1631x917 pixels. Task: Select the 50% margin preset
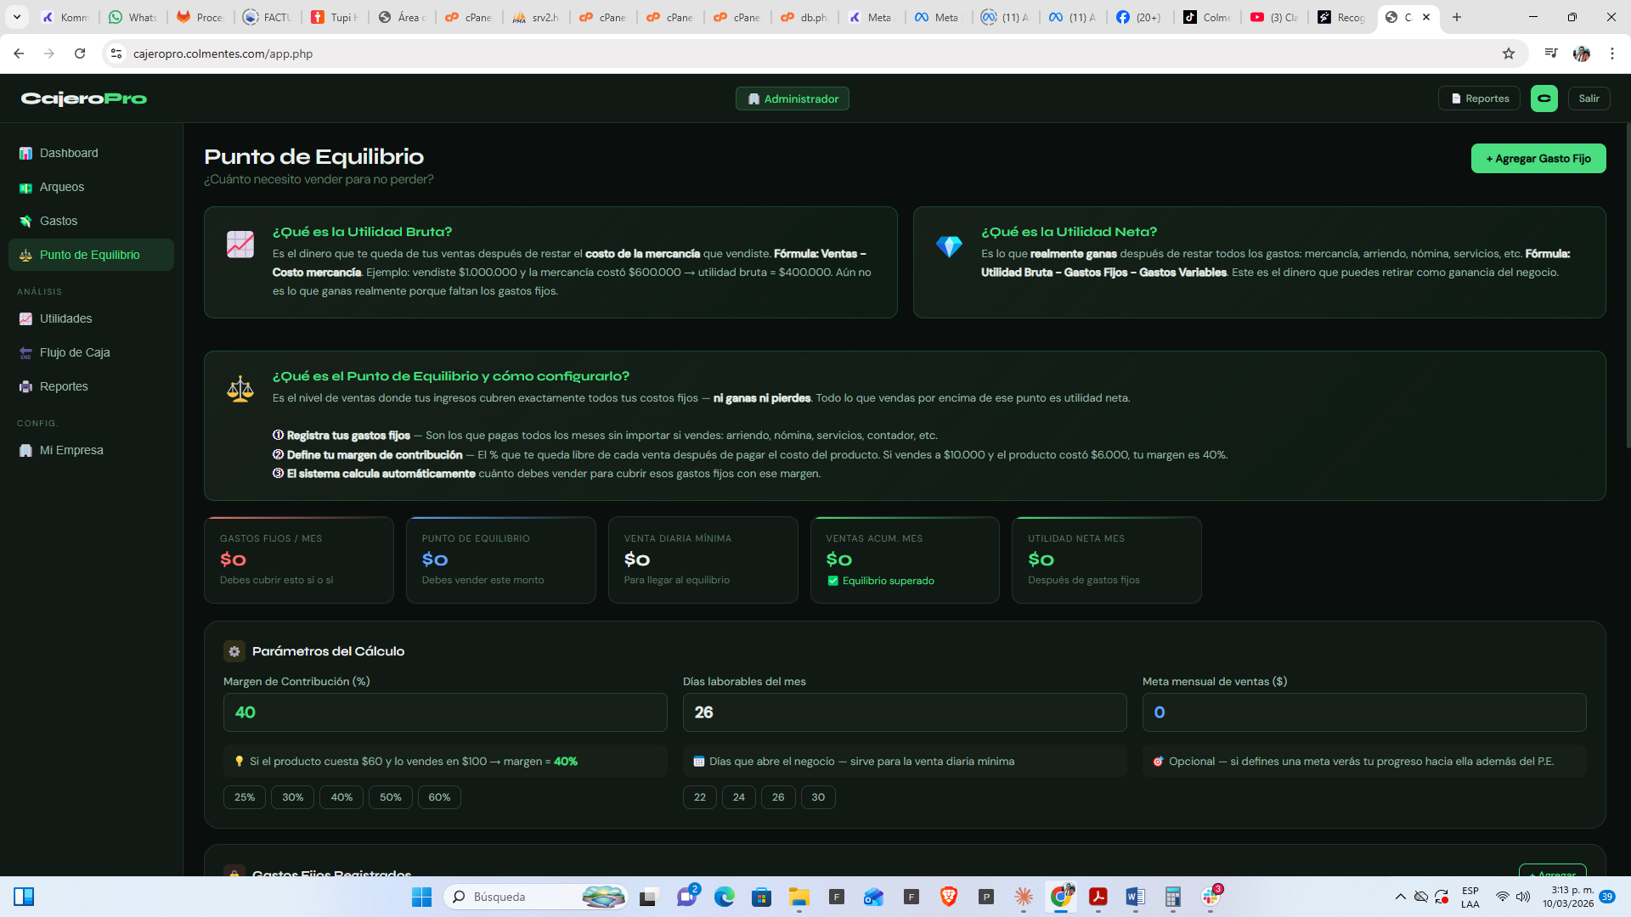click(390, 797)
